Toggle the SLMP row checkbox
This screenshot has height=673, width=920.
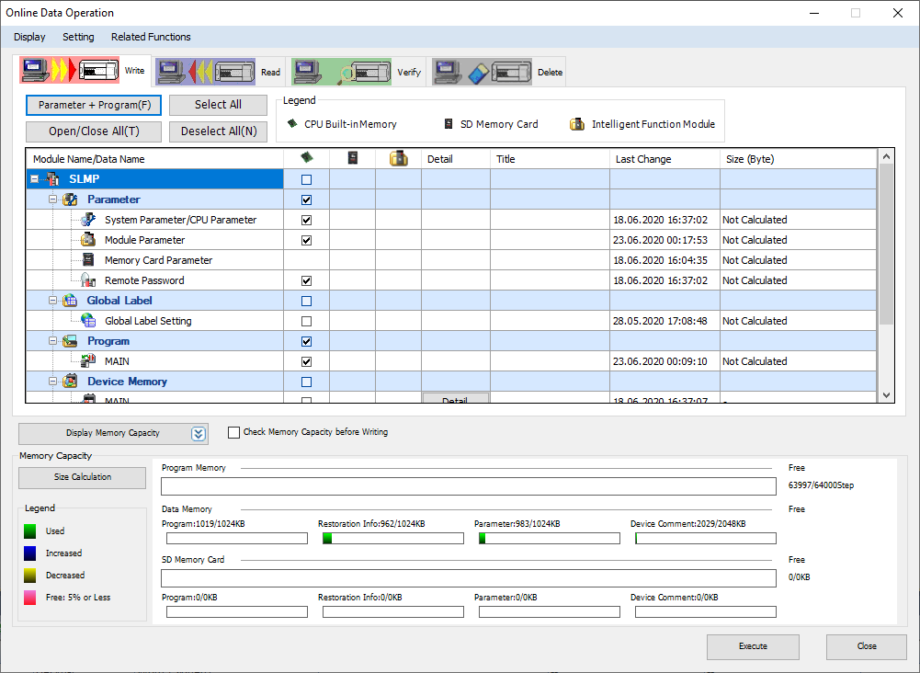coord(306,179)
